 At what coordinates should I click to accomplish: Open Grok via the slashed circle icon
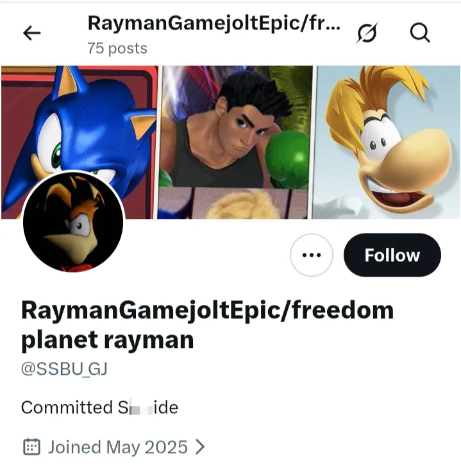pos(367,33)
